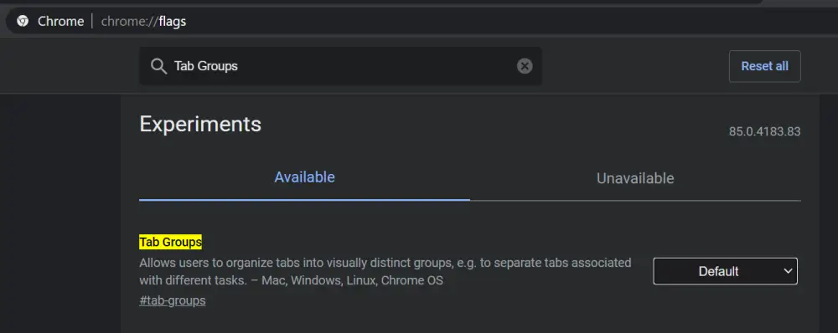Click the Chrome logo icon in address bar

[23, 22]
